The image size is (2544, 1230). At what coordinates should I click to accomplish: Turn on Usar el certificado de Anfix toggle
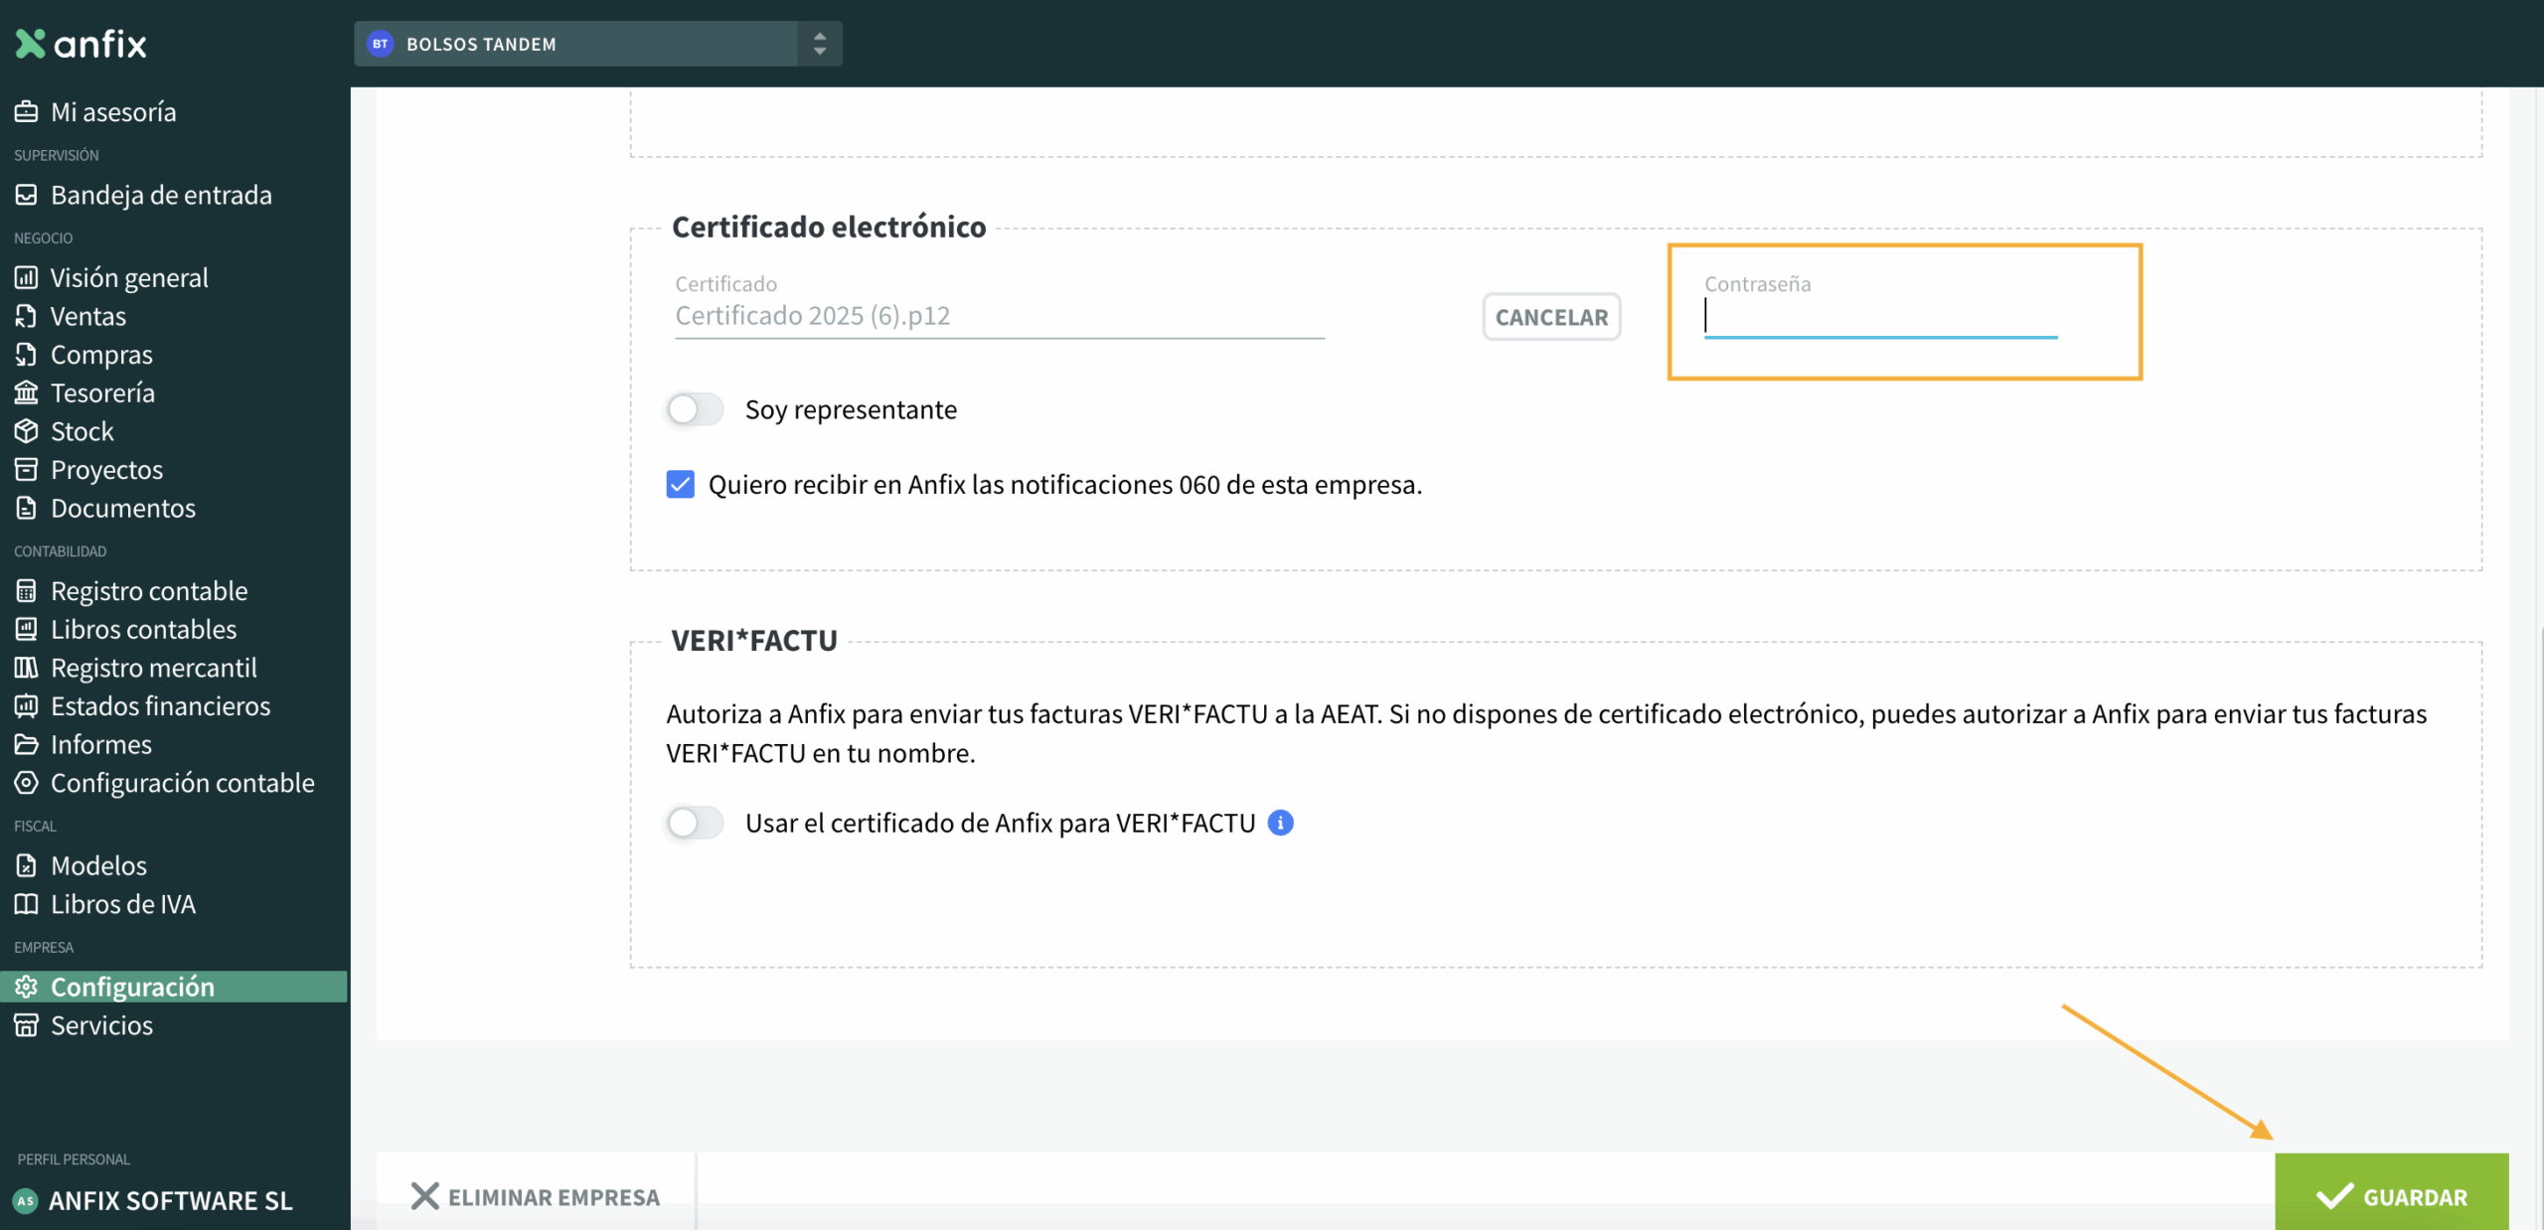click(x=695, y=823)
